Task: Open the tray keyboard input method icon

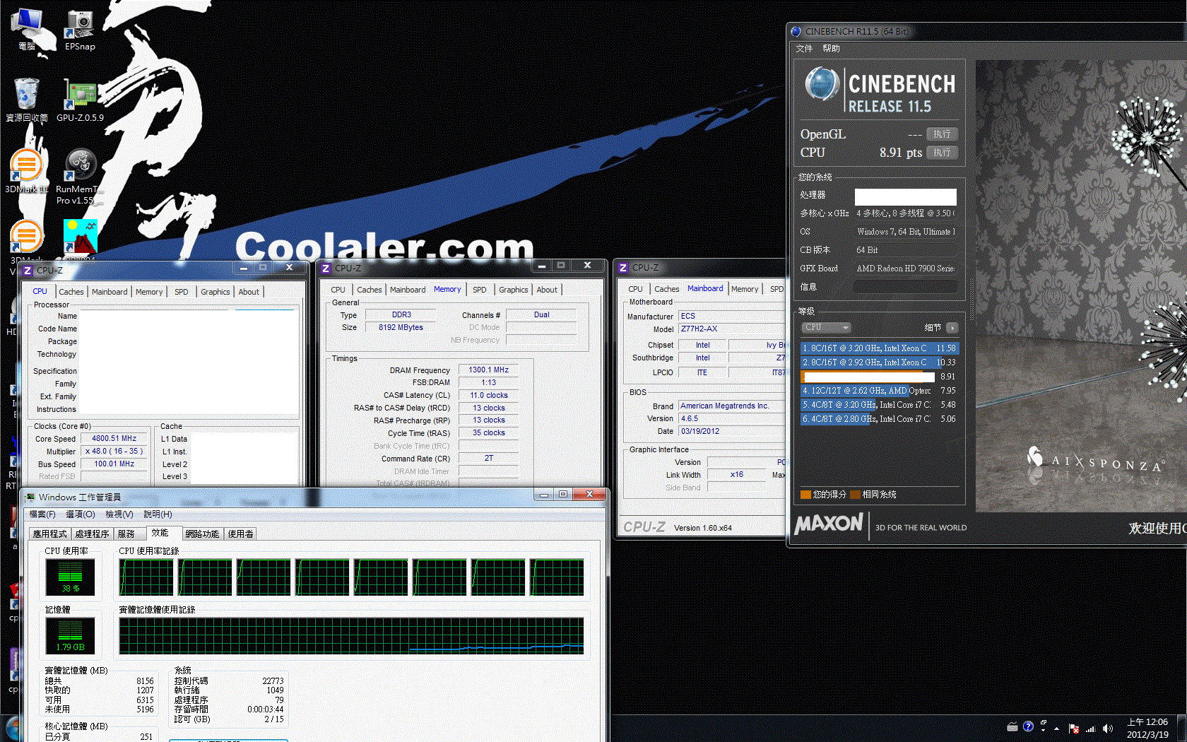Action: [1012, 727]
